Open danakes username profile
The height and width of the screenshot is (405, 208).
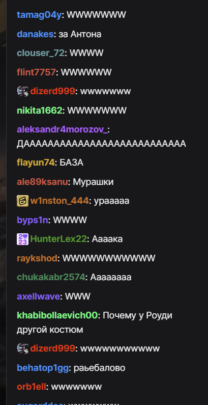click(35, 34)
